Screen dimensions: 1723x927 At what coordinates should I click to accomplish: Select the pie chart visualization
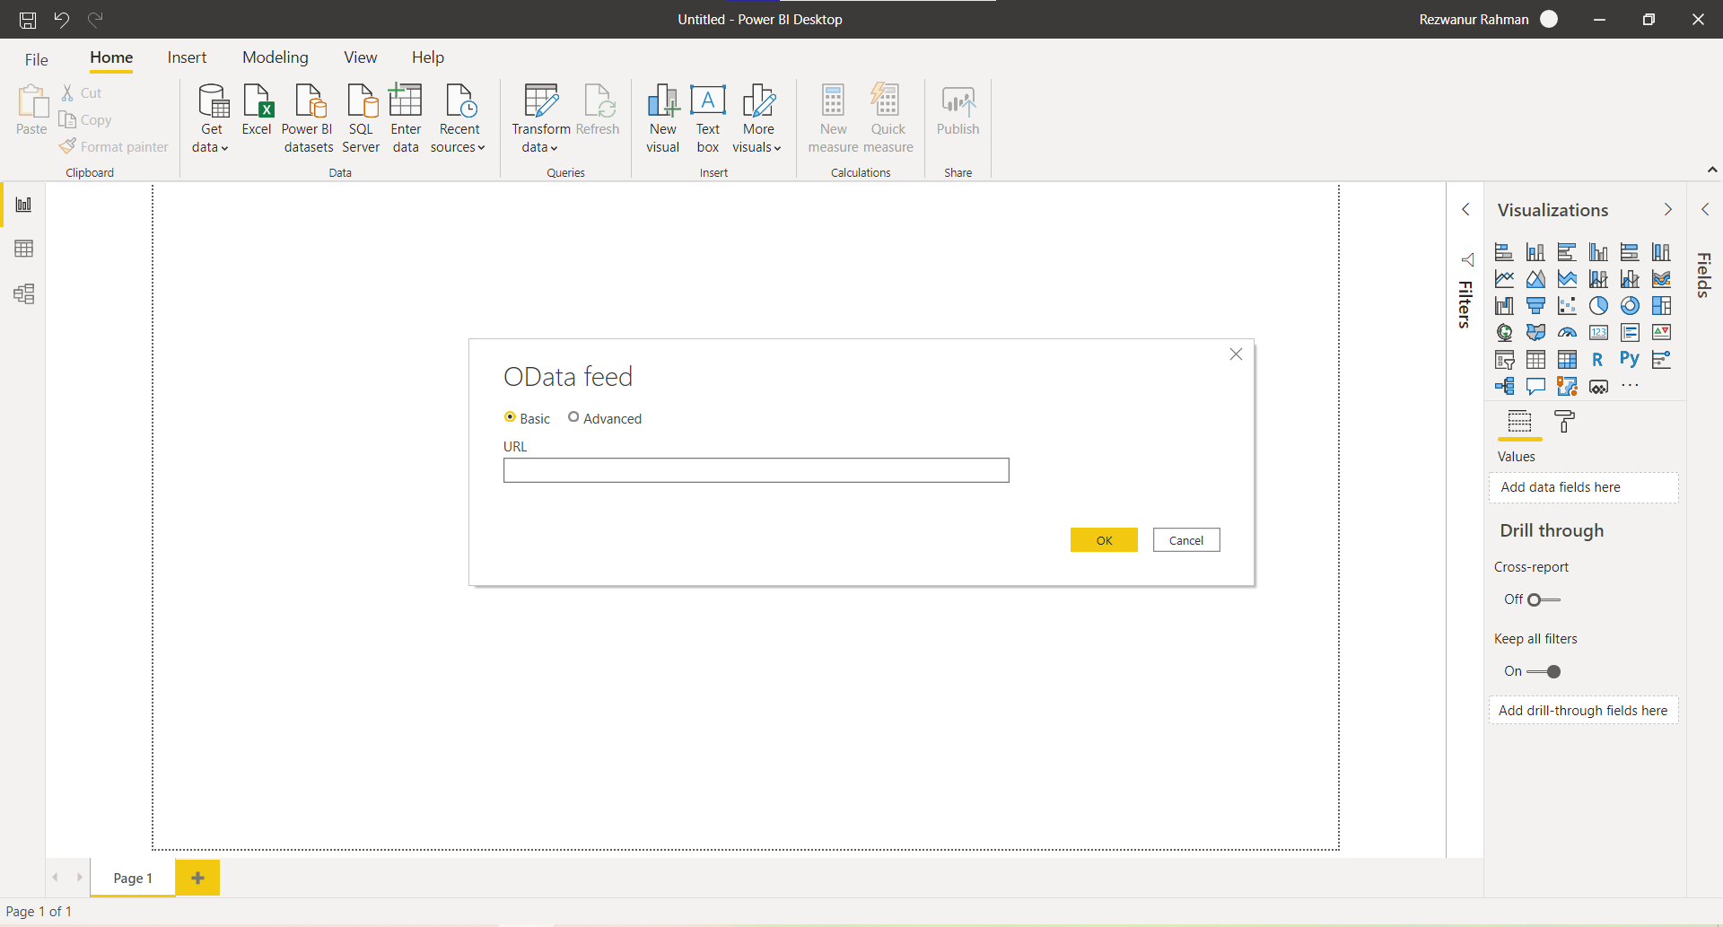point(1599,305)
